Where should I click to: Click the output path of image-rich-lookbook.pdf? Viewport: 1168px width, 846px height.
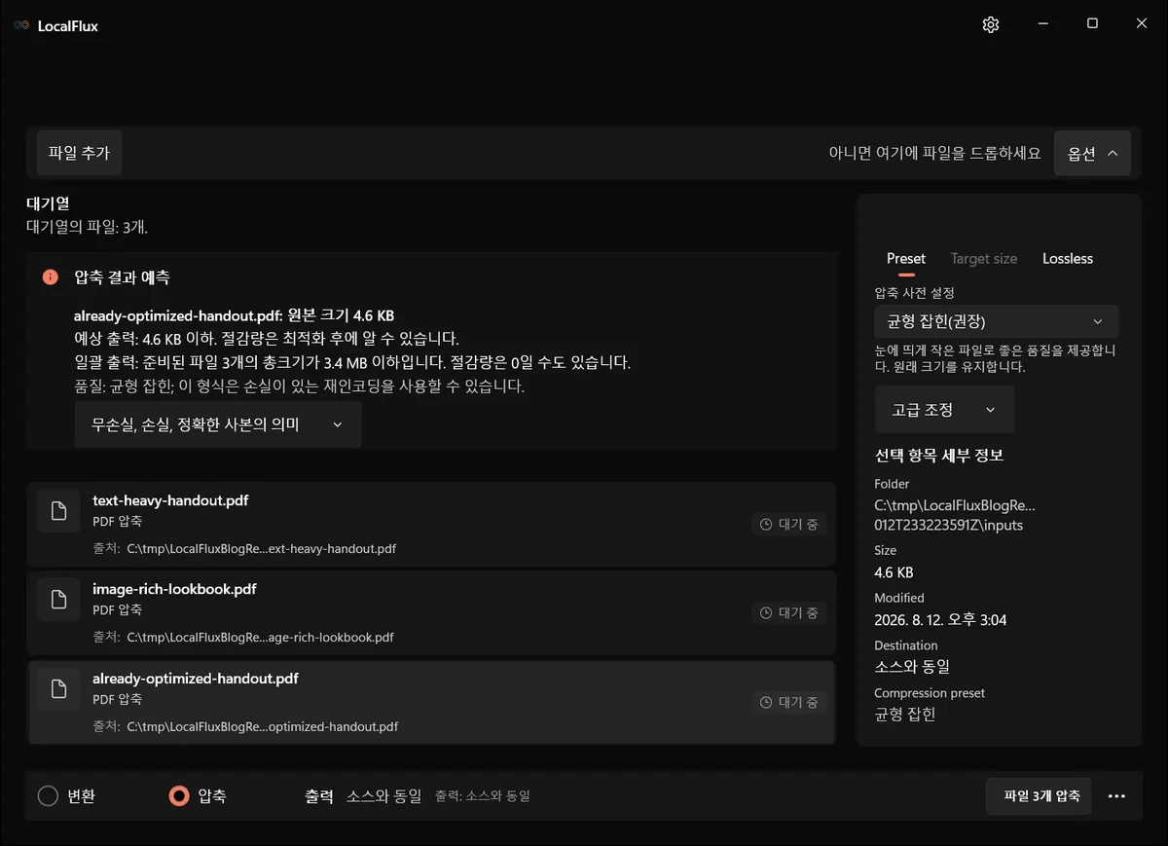pos(261,638)
